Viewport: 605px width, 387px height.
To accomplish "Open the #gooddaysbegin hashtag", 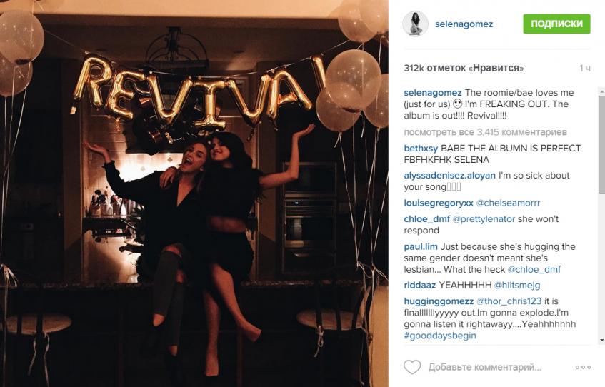I will (440, 336).
